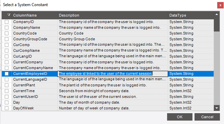Click System.Int32 in the CurrentTime row
The width and height of the screenshot is (224, 124).
tap(191, 91)
